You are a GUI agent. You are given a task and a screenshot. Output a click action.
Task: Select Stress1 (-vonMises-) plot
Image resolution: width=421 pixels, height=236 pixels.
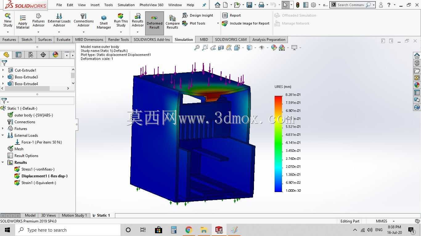pyautogui.click(x=35, y=169)
